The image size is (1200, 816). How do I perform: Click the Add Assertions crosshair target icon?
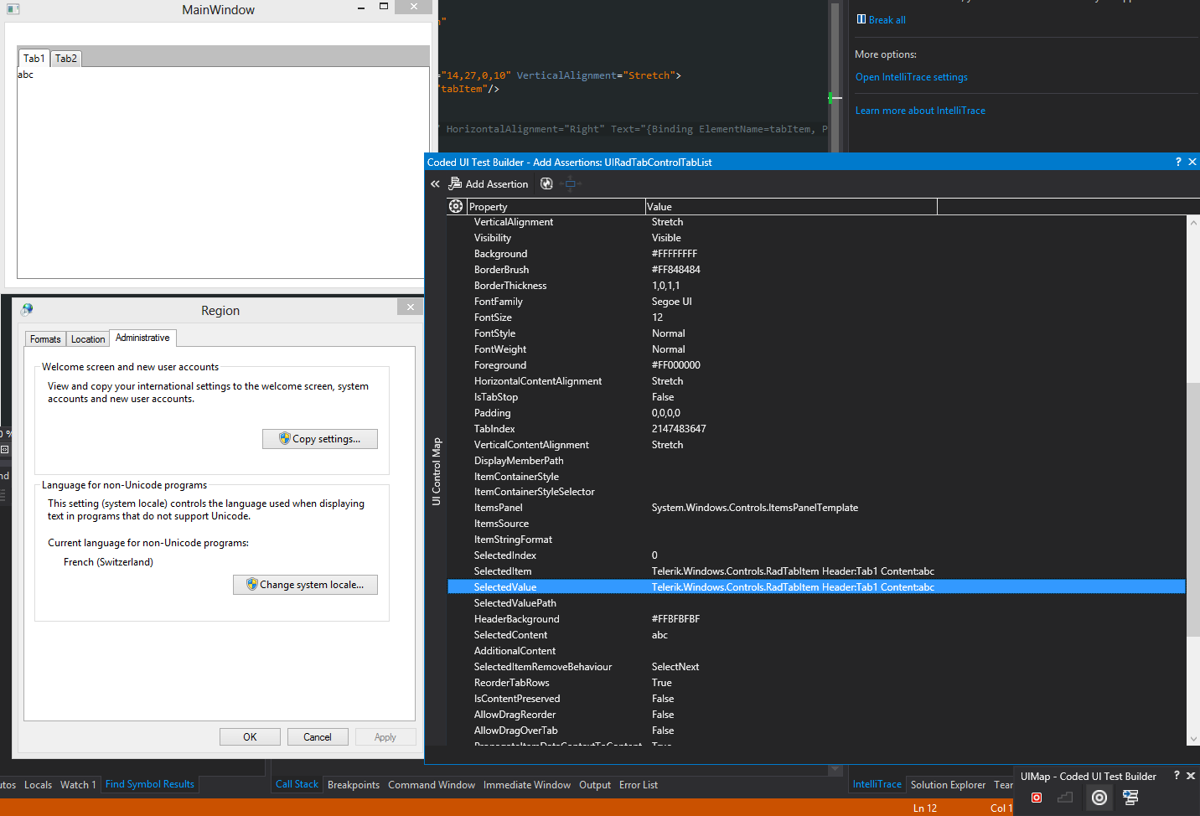point(1099,798)
